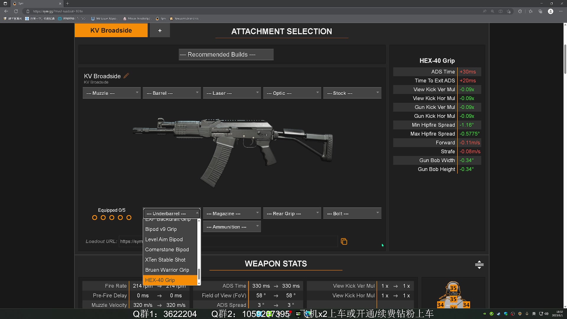
Task: Open the browser profile avatar
Action: point(550,11)
